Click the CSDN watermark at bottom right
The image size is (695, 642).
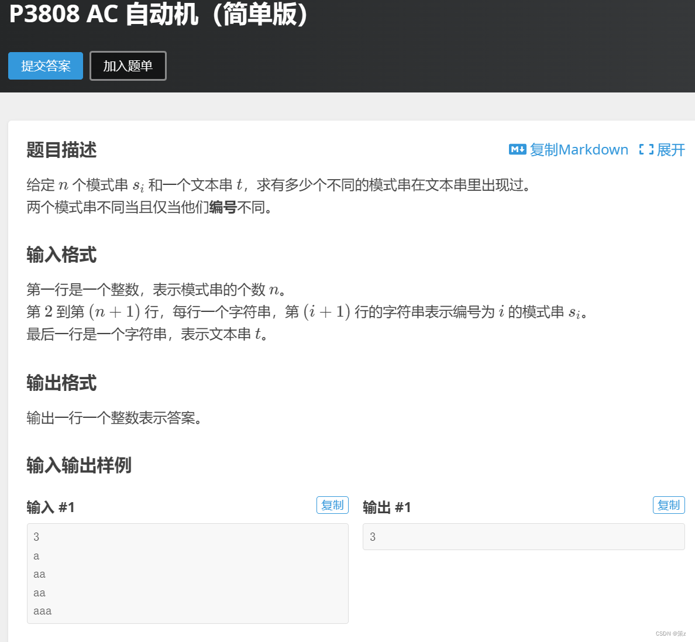669,633
